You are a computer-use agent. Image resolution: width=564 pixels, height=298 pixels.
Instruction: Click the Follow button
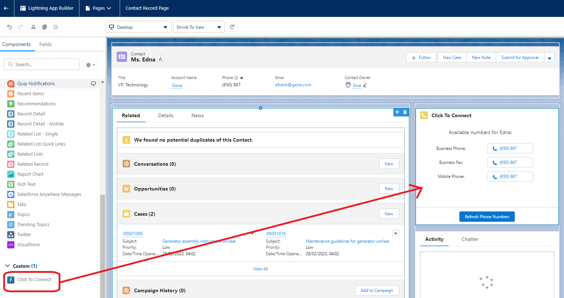coord(421,58)
